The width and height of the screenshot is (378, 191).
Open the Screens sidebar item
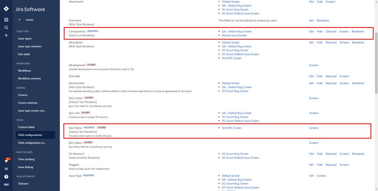pos(23,95)
